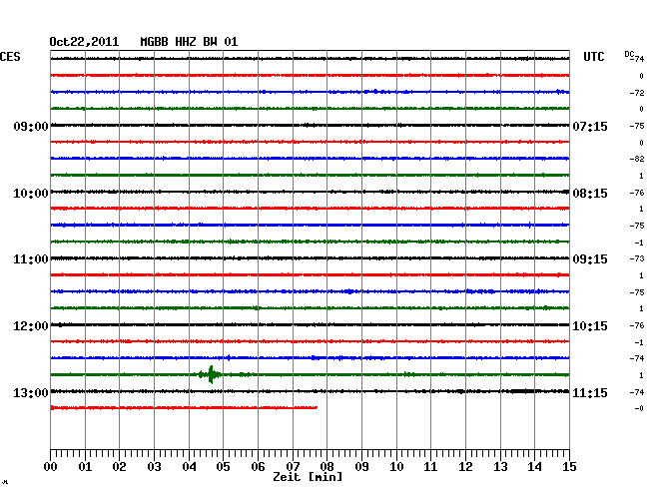The image size is (649, 493).
Task: Click minute tick label "03" on x-axis
Action: [x=154, y=467]
